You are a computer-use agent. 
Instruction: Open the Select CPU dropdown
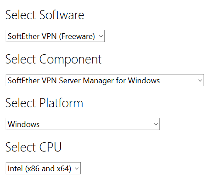coord(43,168)
